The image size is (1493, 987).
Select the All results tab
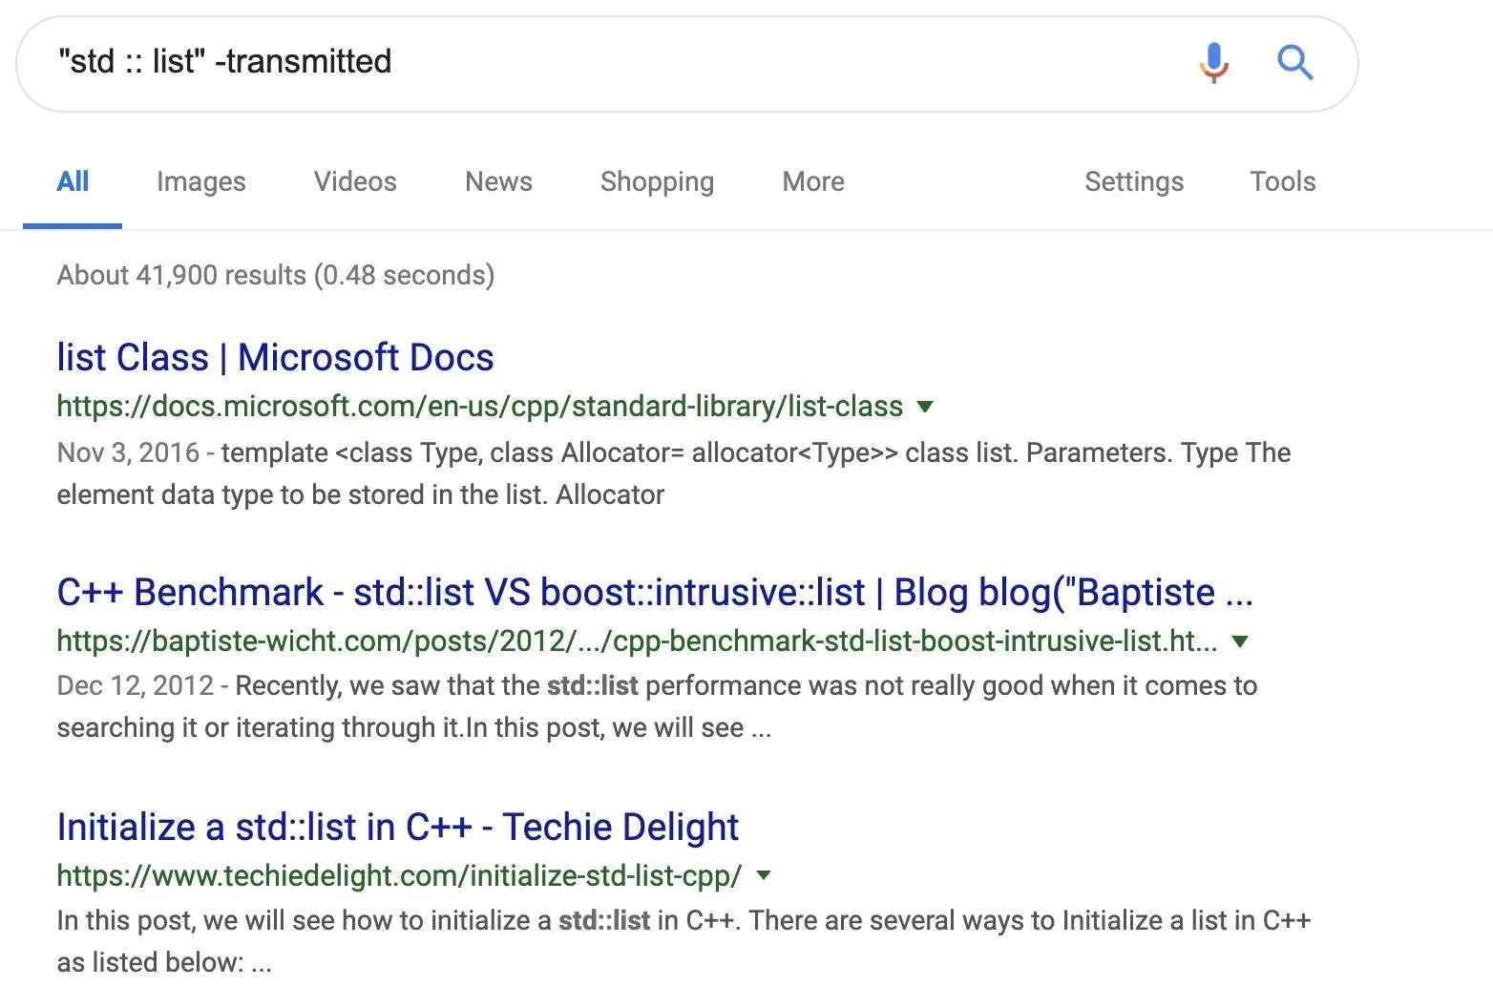(73, 181)
